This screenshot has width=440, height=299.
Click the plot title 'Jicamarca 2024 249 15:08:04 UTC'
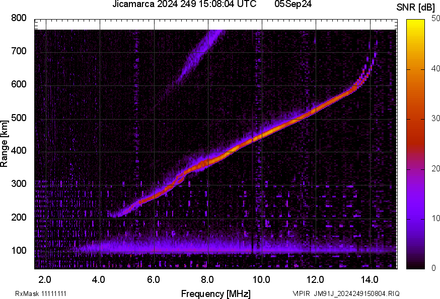tap(184, 4)
